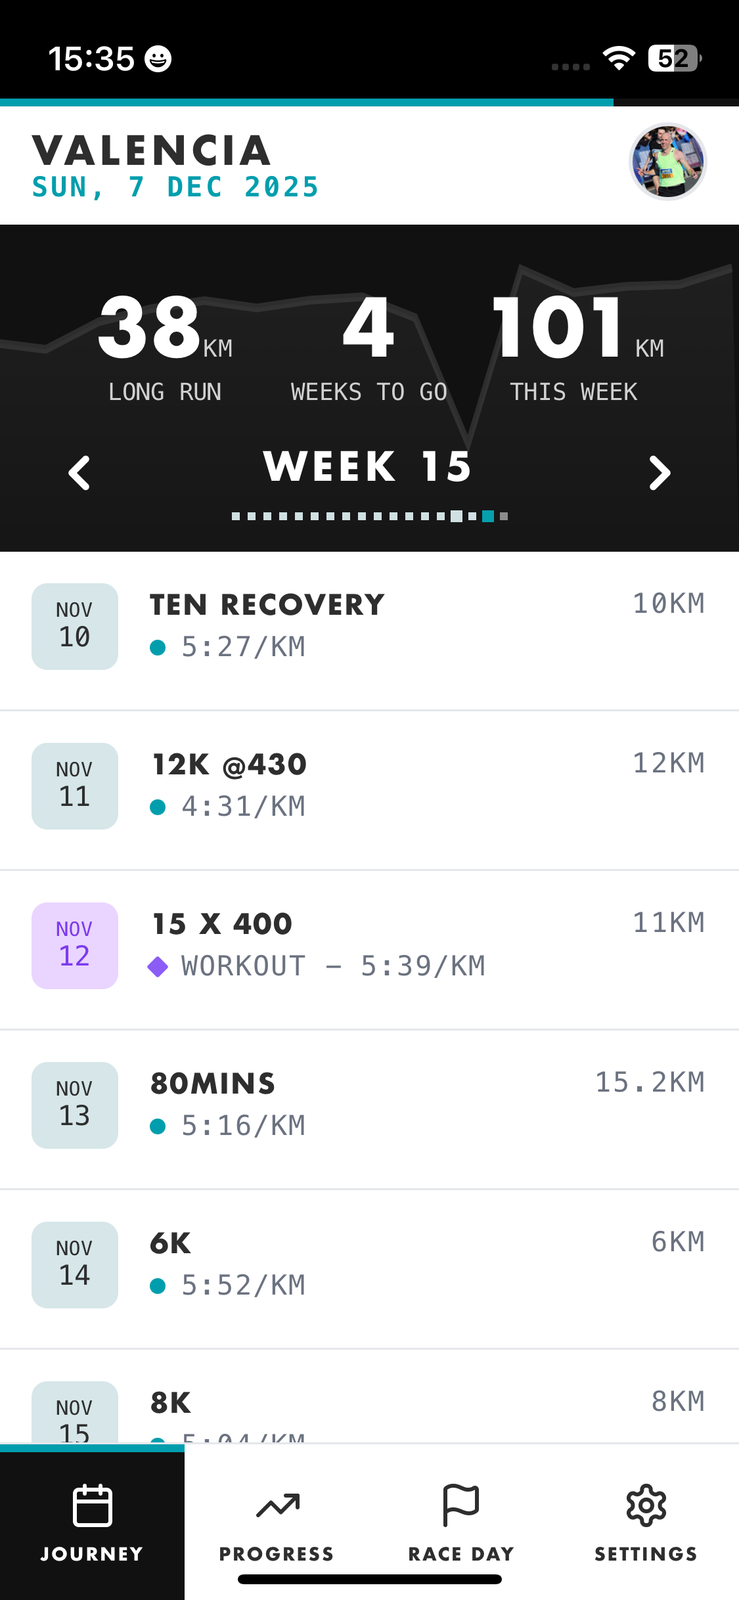Switch to the Race Day tab label

click(x=461, y=1554)
